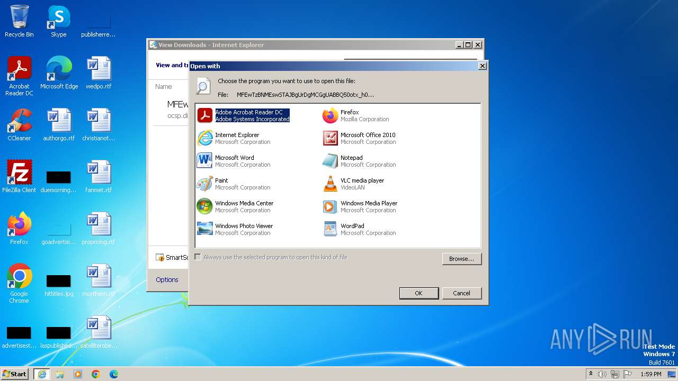Cancel the Open with dialog
Image resolution: width=678 pixels, height=381 pixels.
pyautogui.click(x=461, y=293)
